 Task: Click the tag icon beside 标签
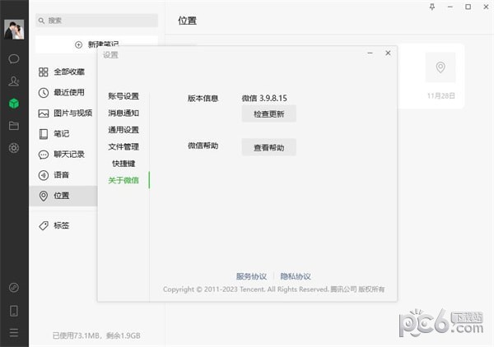(x=44, y=225)
